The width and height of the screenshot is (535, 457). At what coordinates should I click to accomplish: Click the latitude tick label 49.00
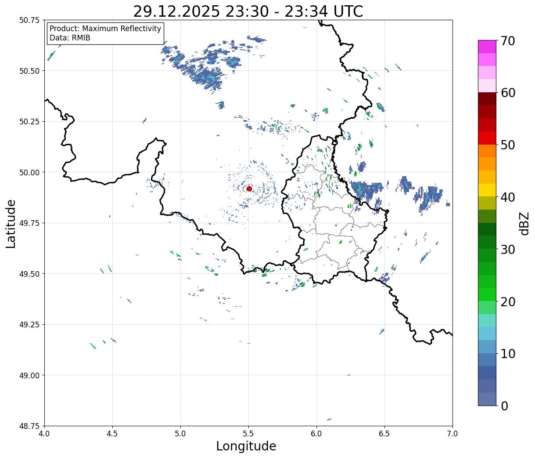point(29,375)
